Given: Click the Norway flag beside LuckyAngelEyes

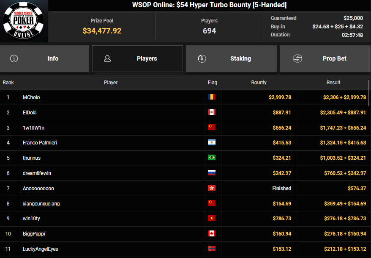Looking at the screenshot, I should point(212,249).
